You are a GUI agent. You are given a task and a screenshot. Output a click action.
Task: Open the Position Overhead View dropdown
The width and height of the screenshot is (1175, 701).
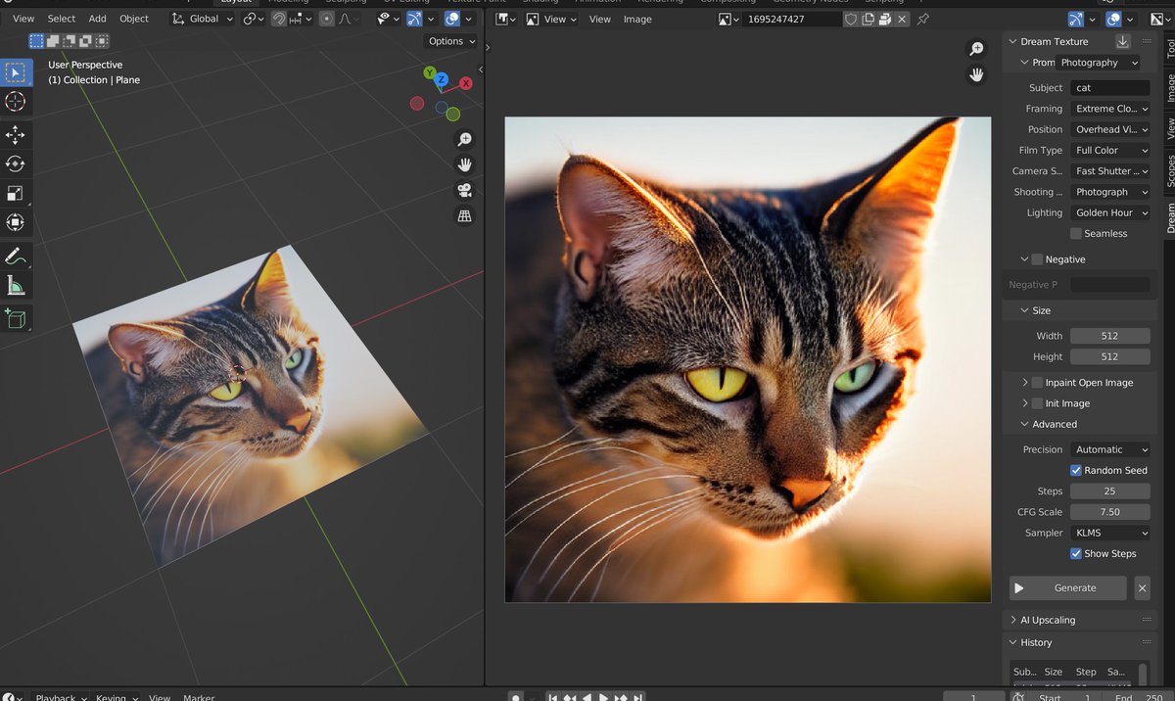click(x=1110, y=129)
